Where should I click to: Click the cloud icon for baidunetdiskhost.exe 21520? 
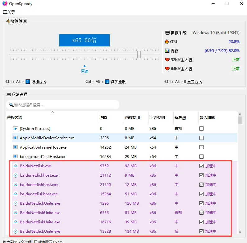tap(16, 184)
